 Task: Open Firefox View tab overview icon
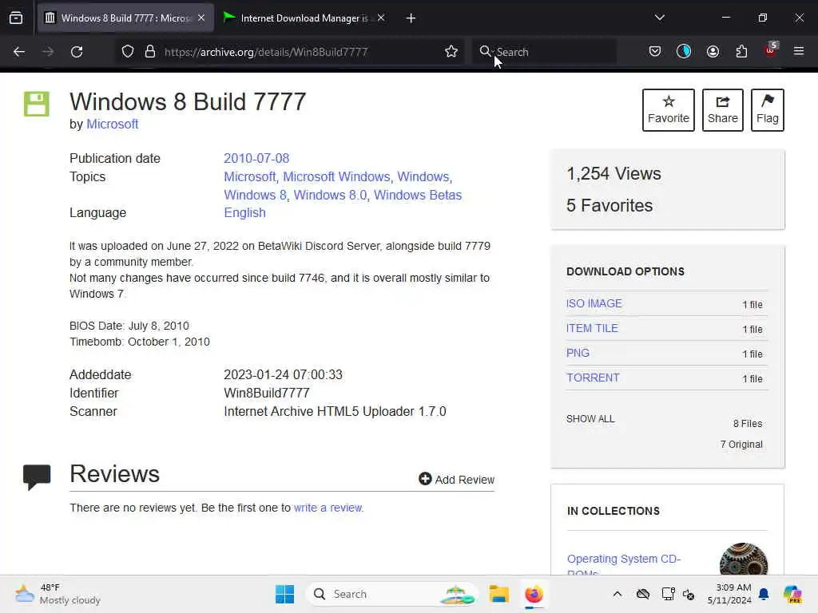pos(16,18)
